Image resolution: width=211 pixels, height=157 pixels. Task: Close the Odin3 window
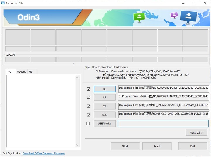(x=205, y=3)
